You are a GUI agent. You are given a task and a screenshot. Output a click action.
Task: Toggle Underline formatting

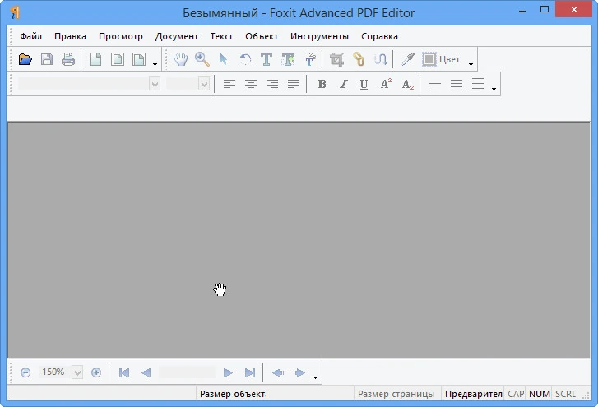point(364,84)
